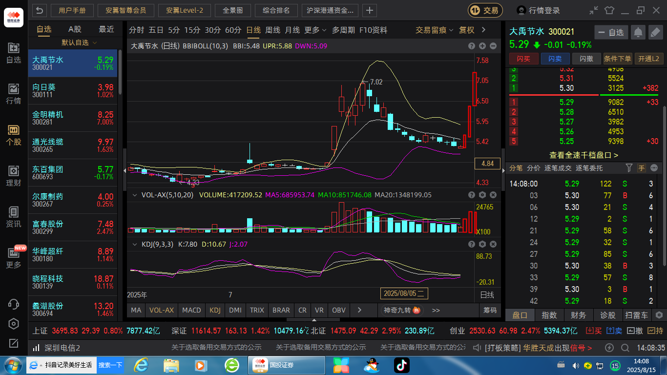
Task: Open the F10资料 tab
Action: (374, 30)
